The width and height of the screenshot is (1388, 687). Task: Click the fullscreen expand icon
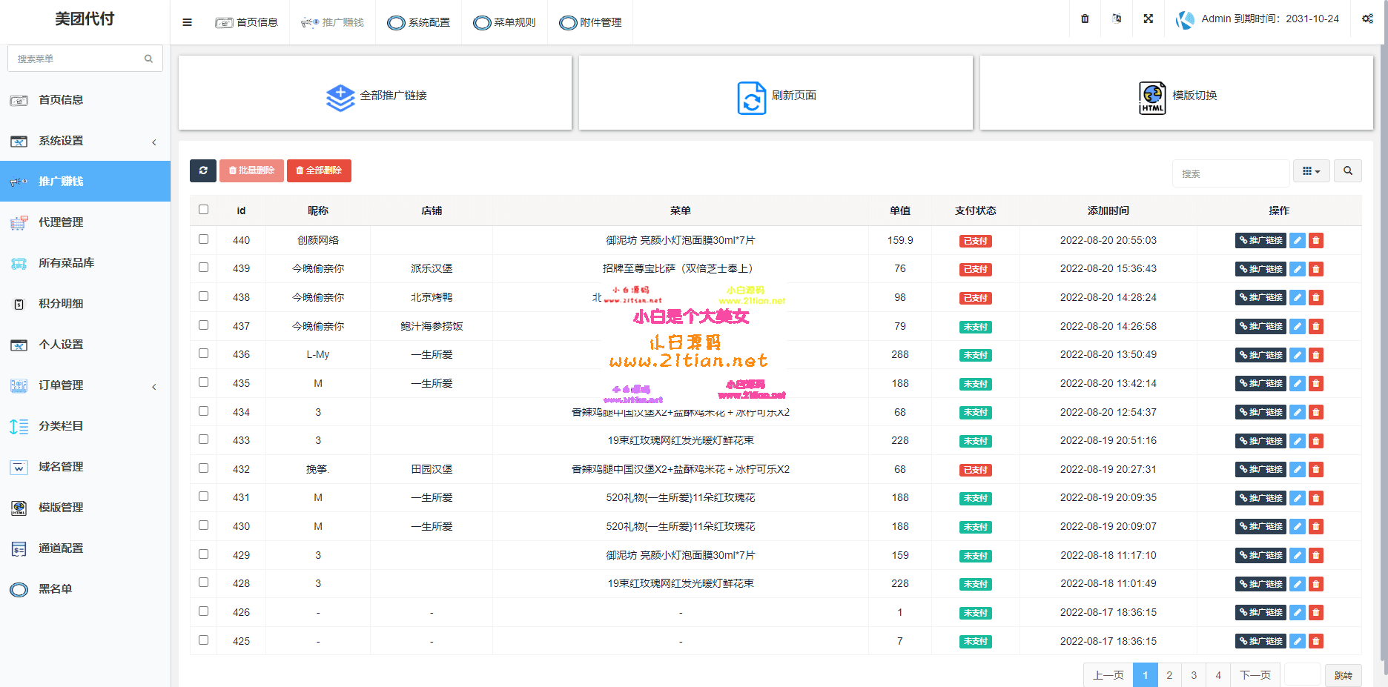point(1148,19)
